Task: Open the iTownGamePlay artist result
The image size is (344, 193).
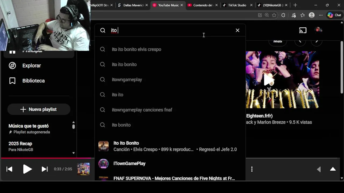Action: tap(170, 164)
